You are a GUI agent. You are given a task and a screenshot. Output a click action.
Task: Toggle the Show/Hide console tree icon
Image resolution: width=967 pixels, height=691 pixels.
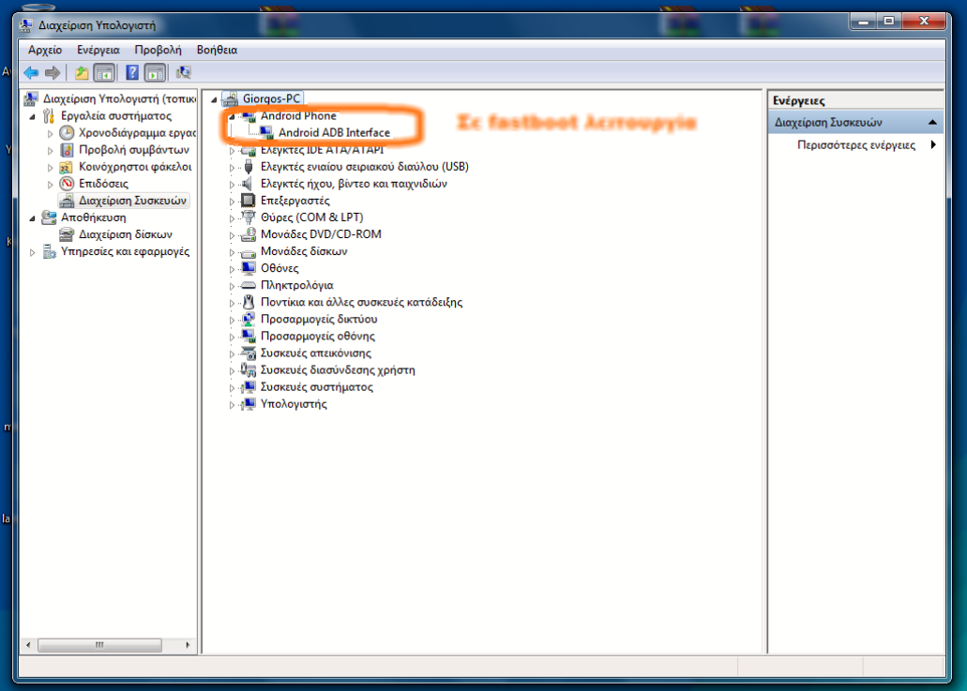(x=104, y=73)
